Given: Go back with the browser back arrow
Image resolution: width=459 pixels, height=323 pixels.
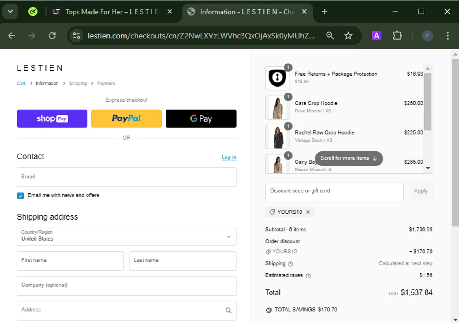Looking at the screenshot, I should 12,36.
